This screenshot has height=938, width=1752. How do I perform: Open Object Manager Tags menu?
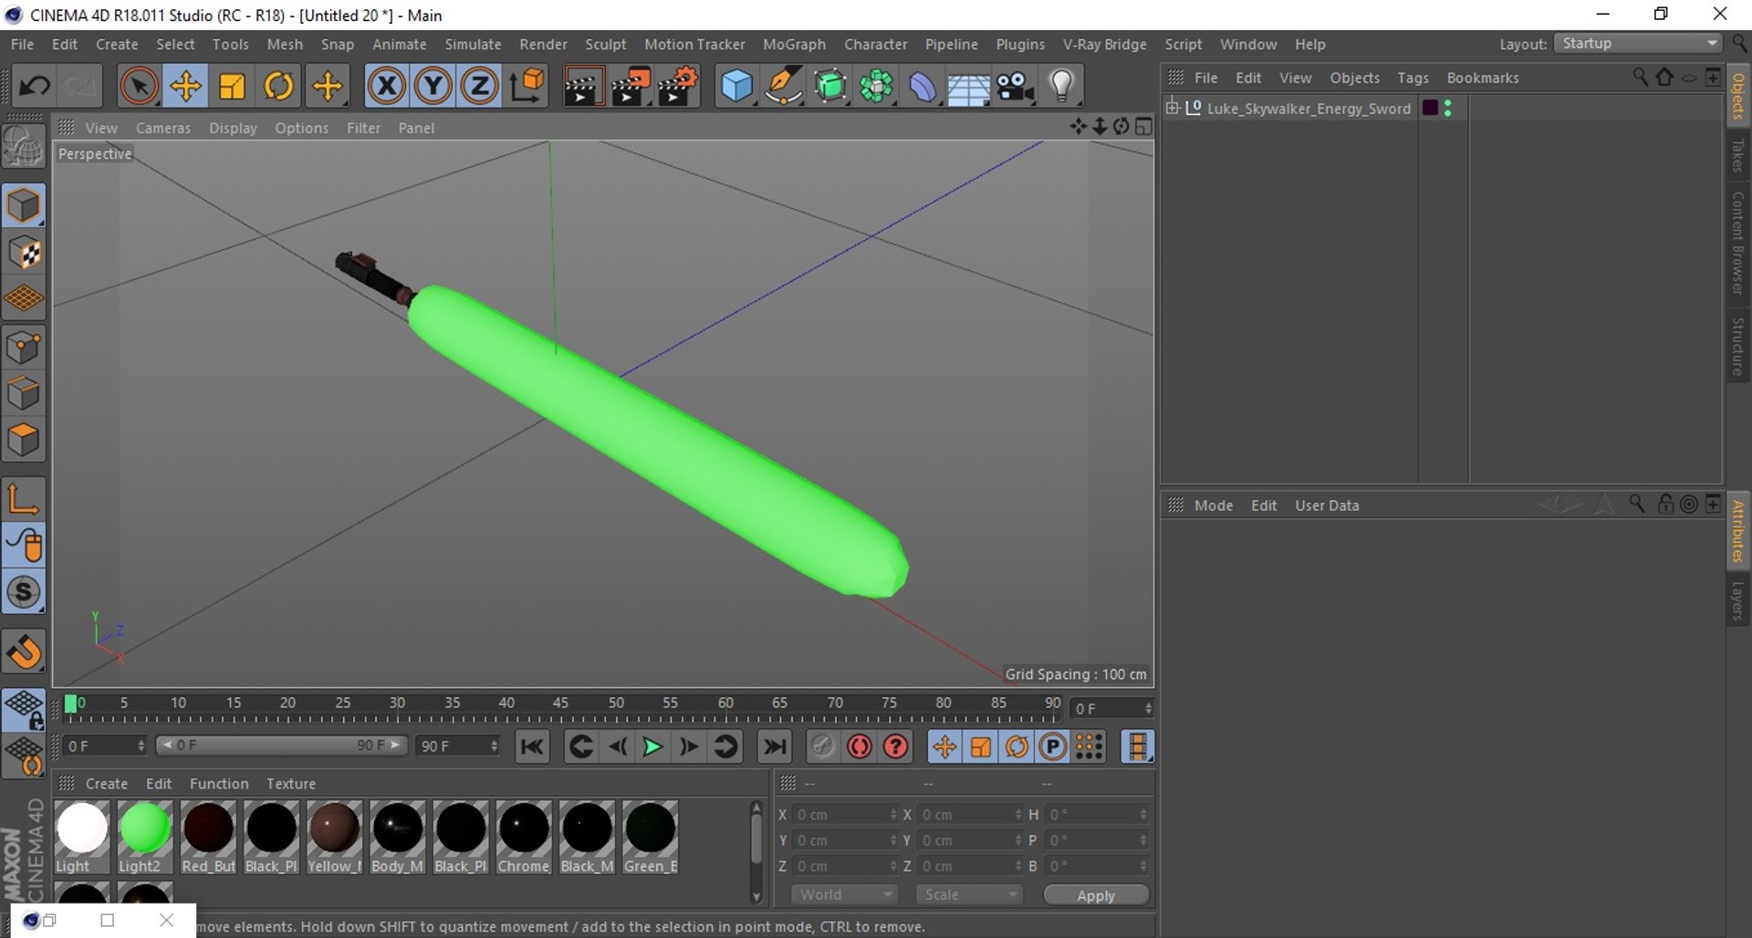tap(1413, 78)
